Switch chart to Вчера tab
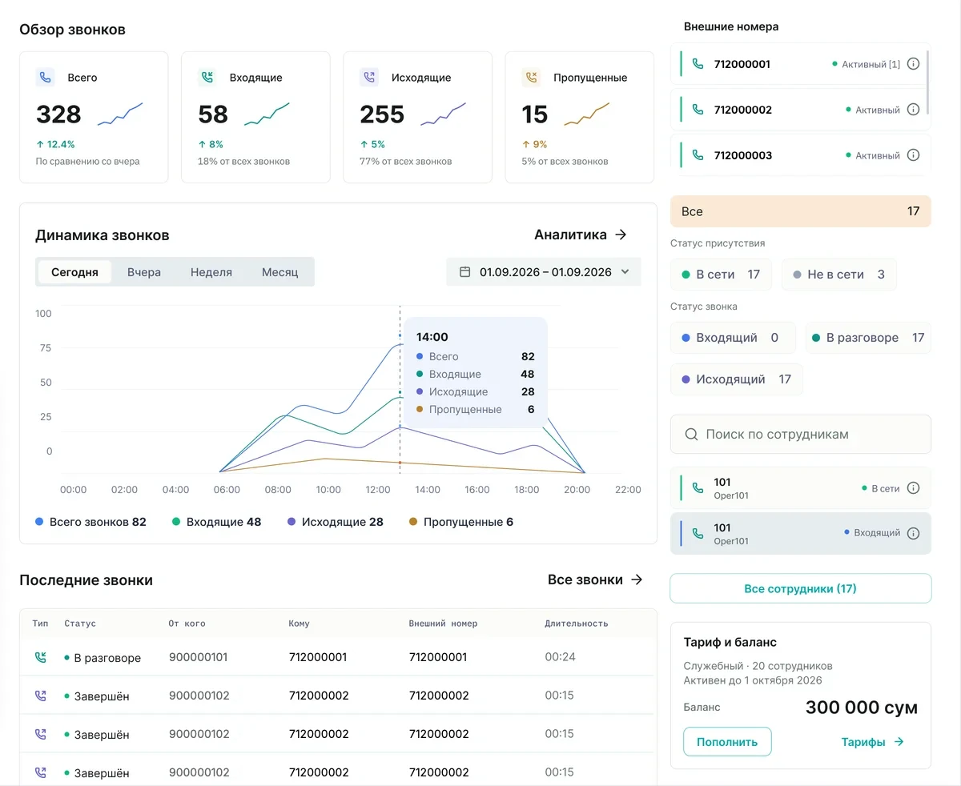 pos(144,272)
